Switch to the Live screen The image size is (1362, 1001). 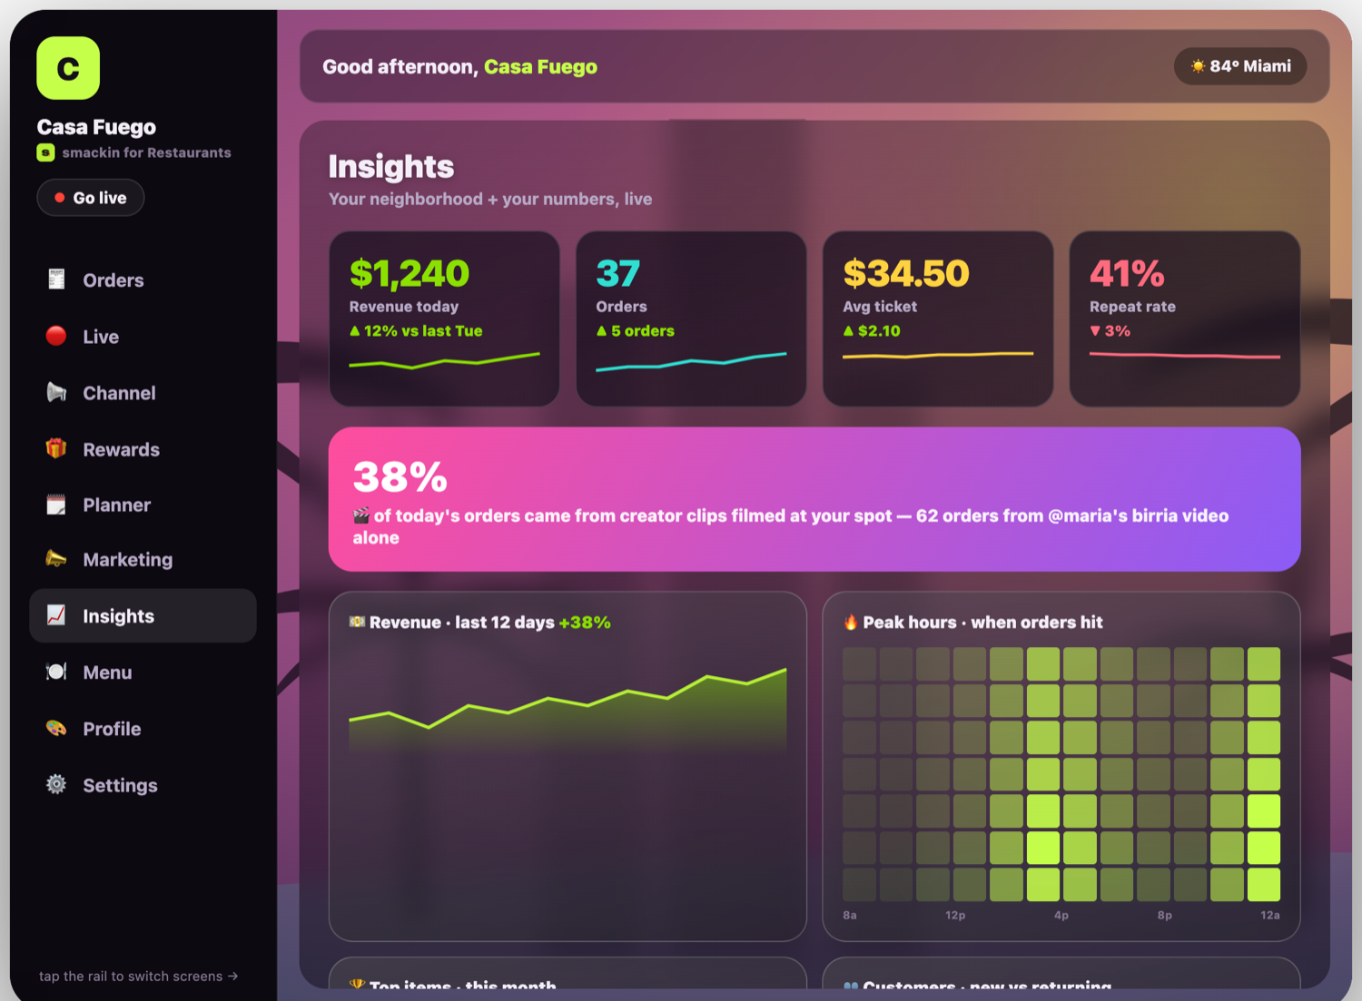pyautogui.click(x=143, y=336)
